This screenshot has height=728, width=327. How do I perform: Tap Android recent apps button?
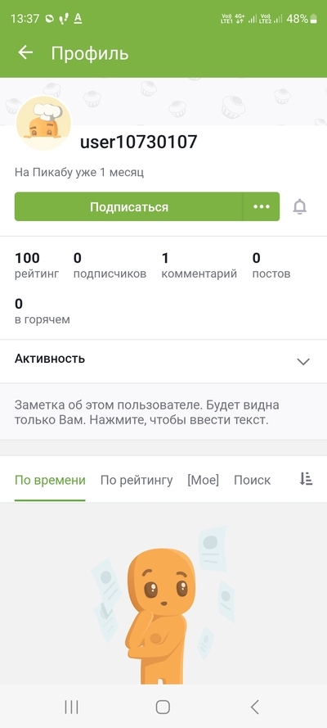[71, 707]
